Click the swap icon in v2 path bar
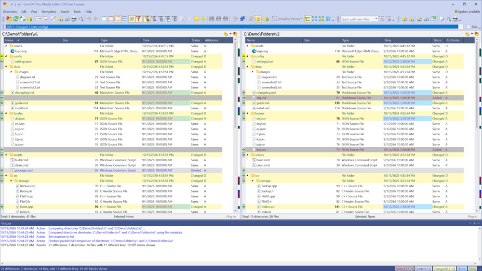Image resolution: width=482 pixels, height=271 pixels. tap(468, 34)
